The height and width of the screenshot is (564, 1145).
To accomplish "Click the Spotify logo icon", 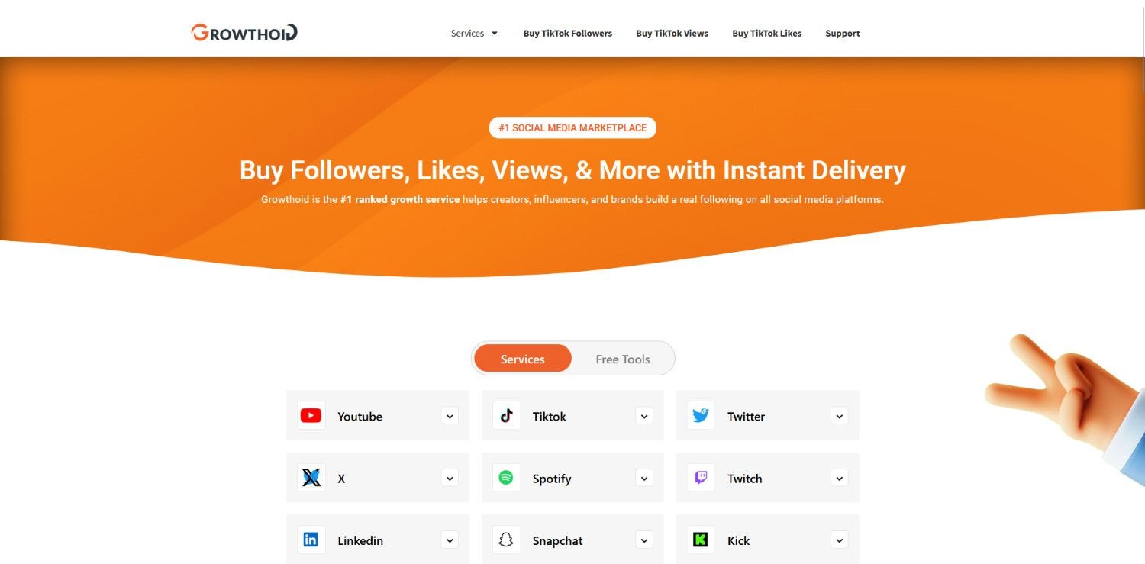I will (506, 478).
